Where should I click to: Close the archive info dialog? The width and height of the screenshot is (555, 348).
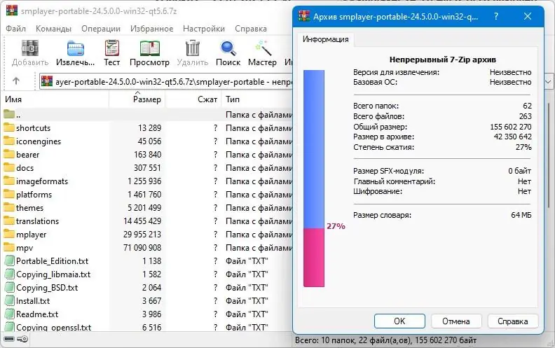528,16
